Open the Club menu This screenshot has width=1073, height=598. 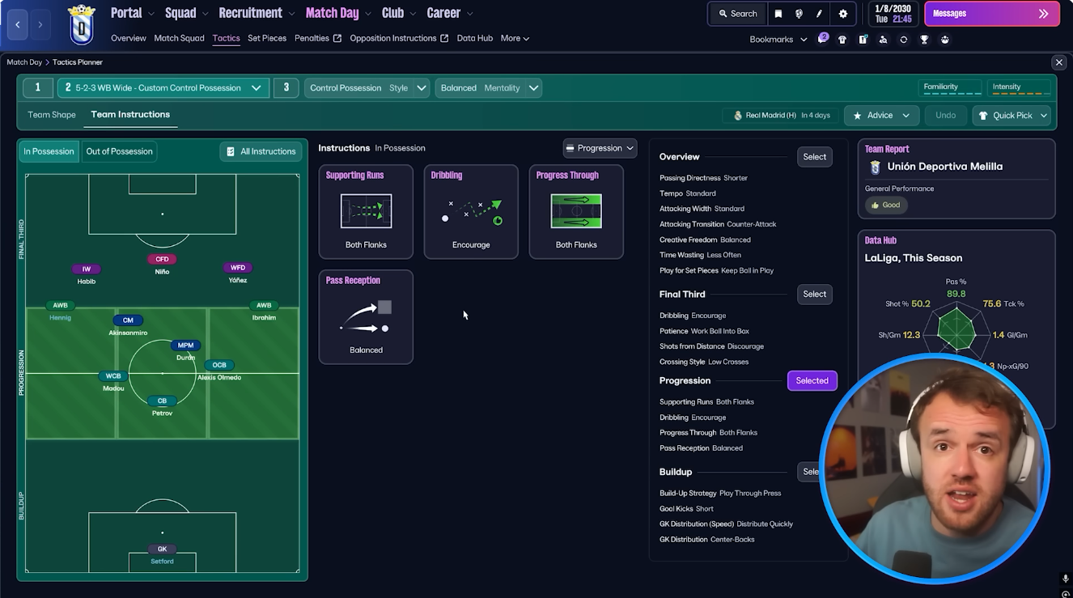pos(397,13)
